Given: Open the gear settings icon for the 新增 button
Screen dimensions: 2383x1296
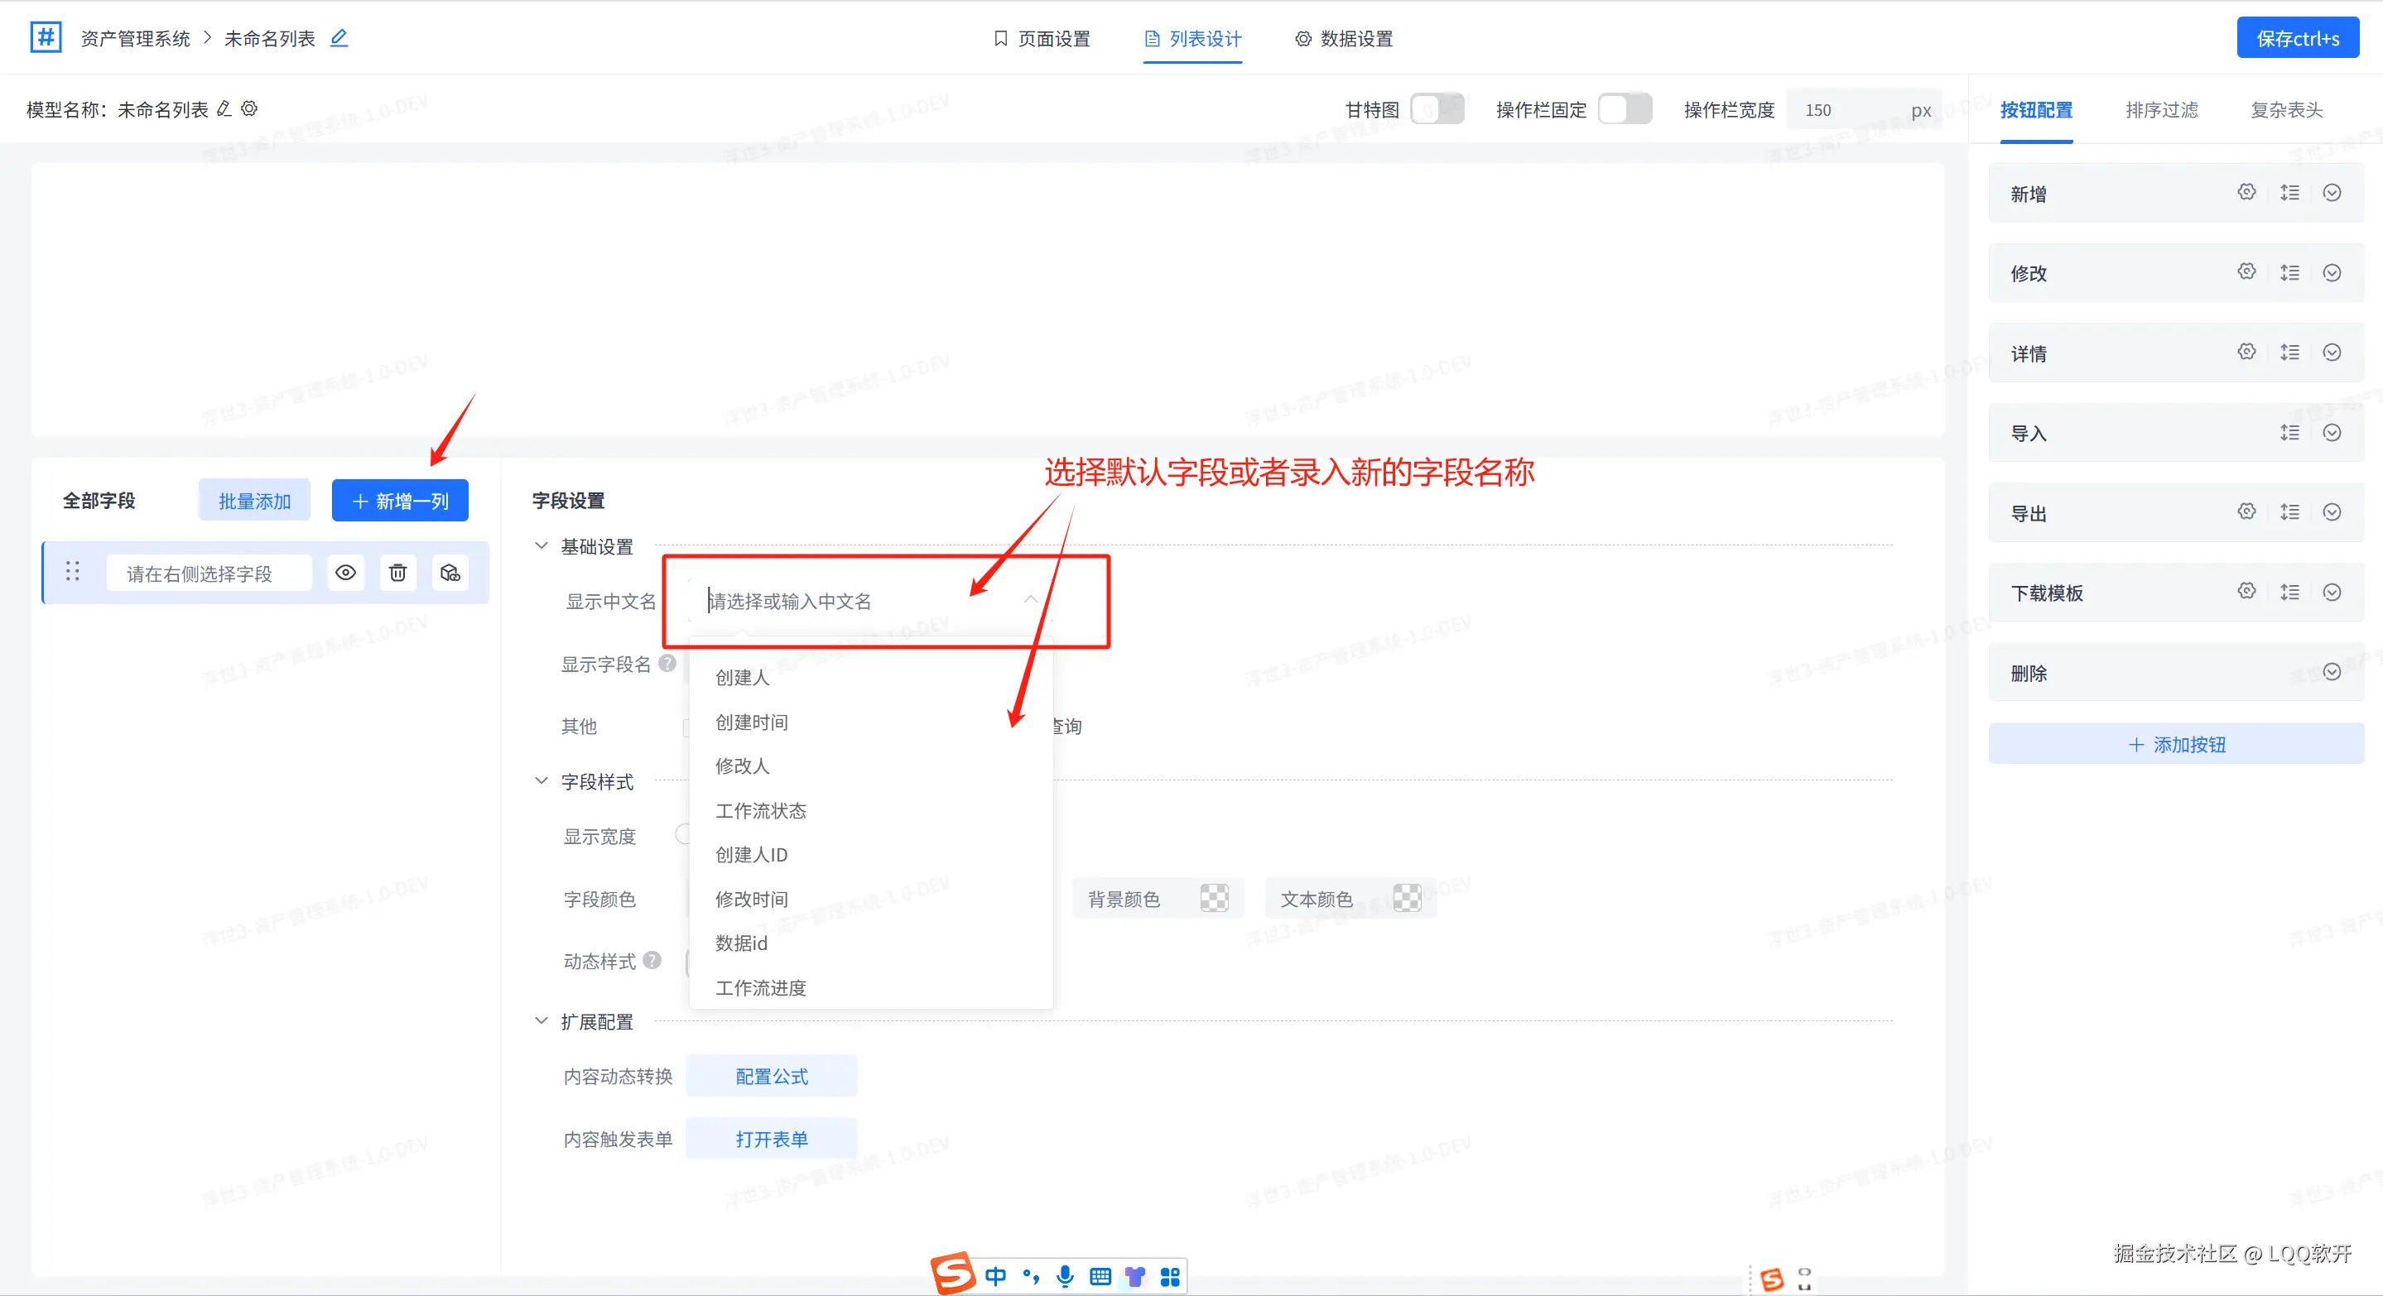Looking at the screenshot, I should coord(2246,192).
